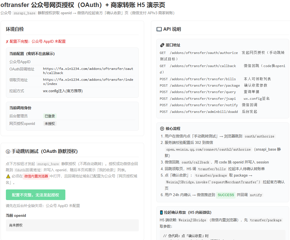This screenshot has height=240, width=290.
Task: Click the 尚未授权 openid field
Action: pos(72,225)
